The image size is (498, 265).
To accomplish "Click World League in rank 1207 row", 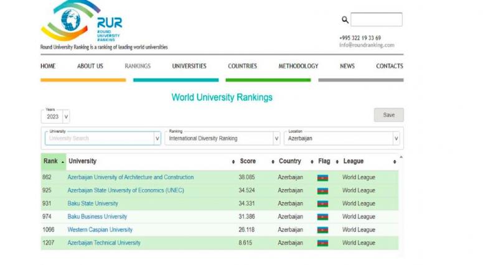I will 359,243.
